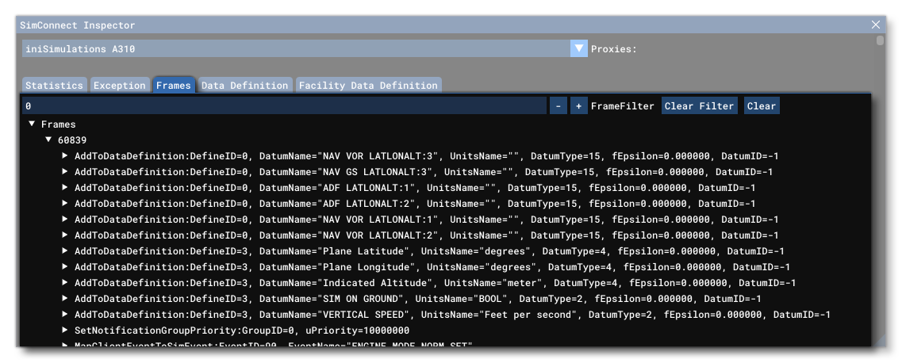This screenshot has height=363, width=902.
Task: Open the Exception tab
Action: [x=120, y=86]
